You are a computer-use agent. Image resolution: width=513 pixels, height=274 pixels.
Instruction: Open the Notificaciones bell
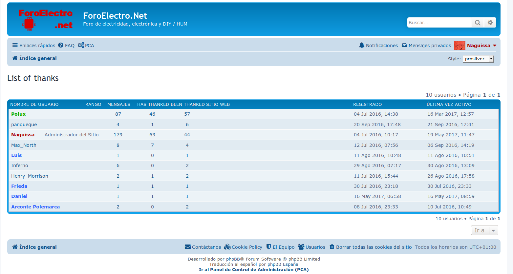point(378,46)
